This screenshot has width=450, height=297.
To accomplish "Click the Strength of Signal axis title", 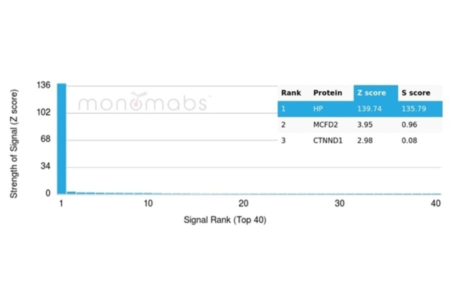I will tap(14, 144).
